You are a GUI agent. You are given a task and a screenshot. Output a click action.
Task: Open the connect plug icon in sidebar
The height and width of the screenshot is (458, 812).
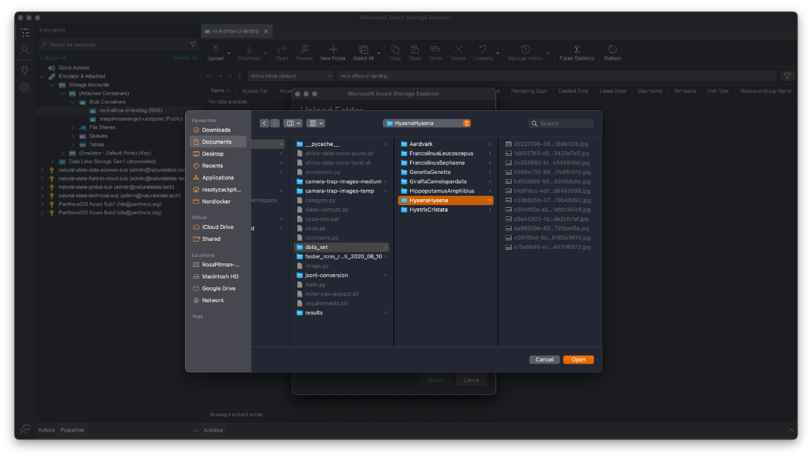(25, 69)
